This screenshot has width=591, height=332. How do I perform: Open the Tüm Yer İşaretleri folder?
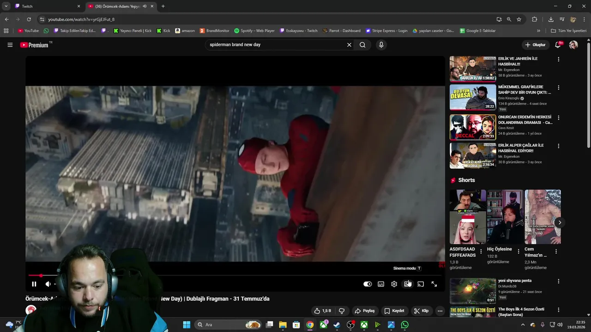pyautogui.click(x=568, y=31)
